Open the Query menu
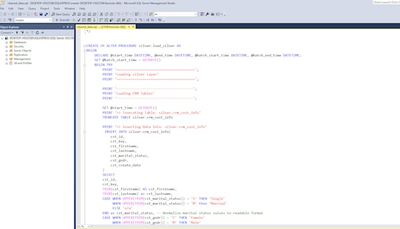The image size is (400, 229). 32,8
